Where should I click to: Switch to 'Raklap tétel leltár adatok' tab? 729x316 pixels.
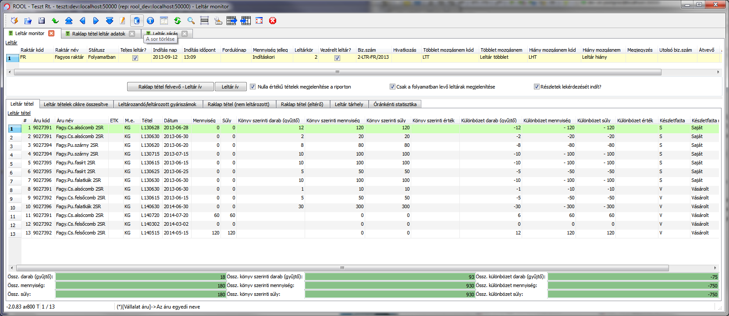(x=99, y=34)
